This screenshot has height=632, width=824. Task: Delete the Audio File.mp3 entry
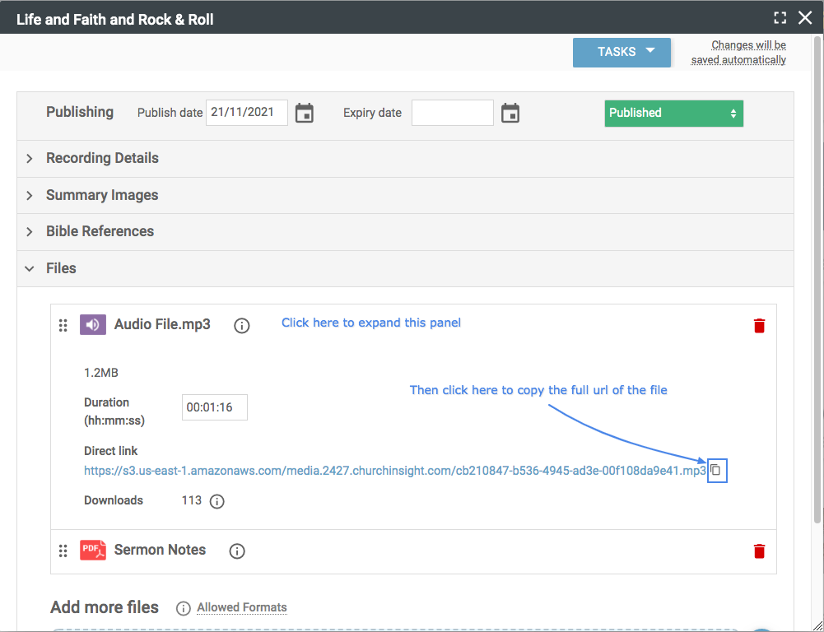pos(759,326)
